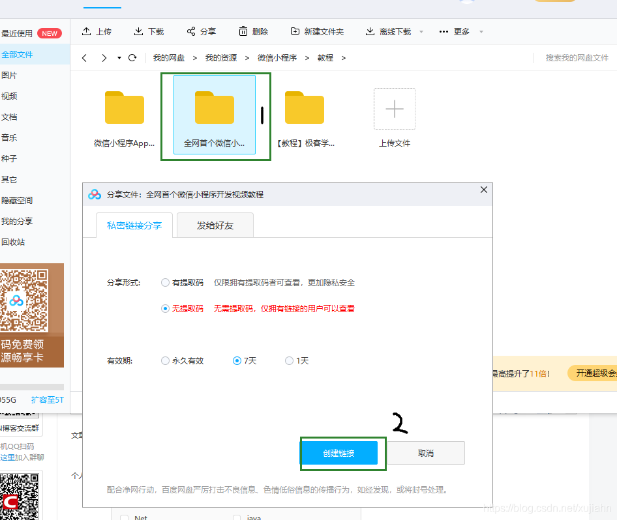Viewport: 617px width, 520px height.
Task: Click 微信小程序 in the breadcrumb
Action: point(277,58)
